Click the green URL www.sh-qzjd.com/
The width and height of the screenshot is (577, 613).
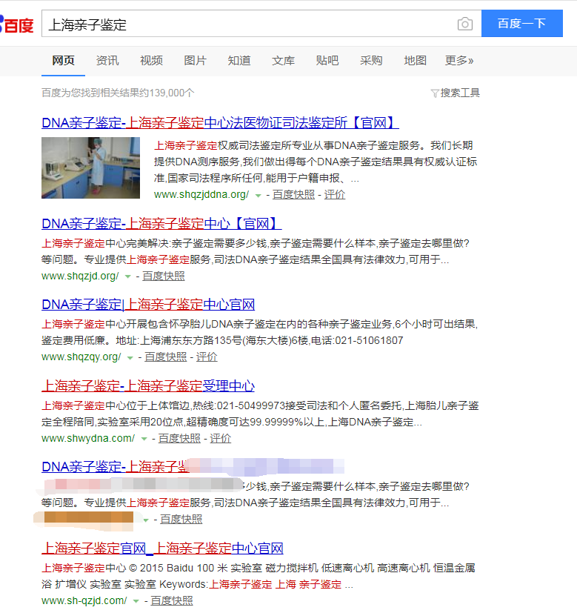click(84, 601)
